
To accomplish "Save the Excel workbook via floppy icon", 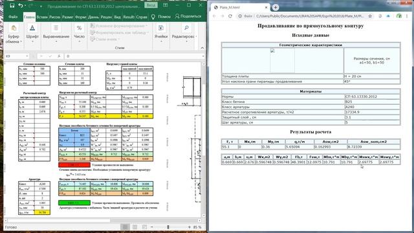I will pos(12,6).
